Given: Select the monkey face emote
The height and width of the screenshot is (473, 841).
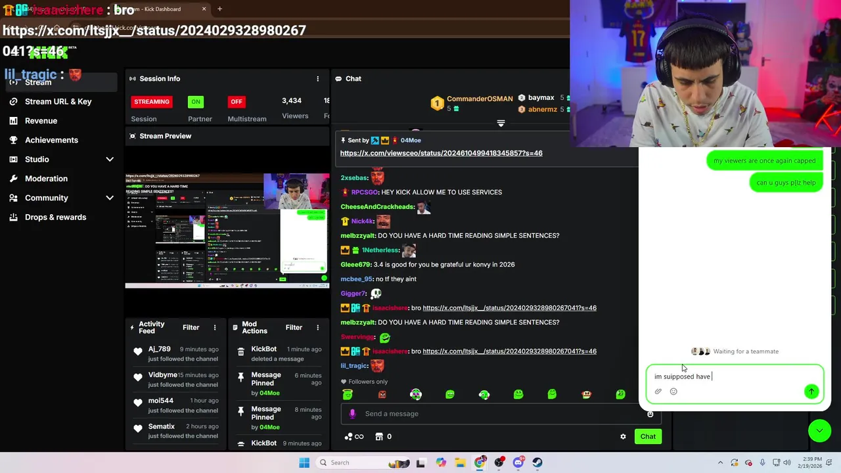Looking at the screenshot, I should click(x=587, y=394).
